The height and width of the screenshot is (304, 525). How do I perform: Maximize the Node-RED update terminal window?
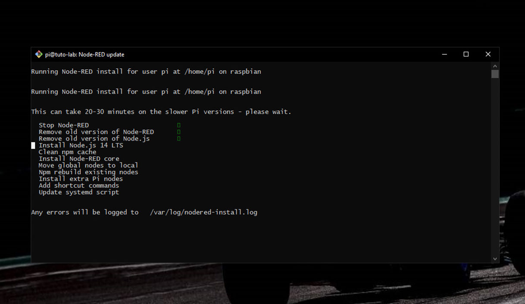click(x=466, y=54)
